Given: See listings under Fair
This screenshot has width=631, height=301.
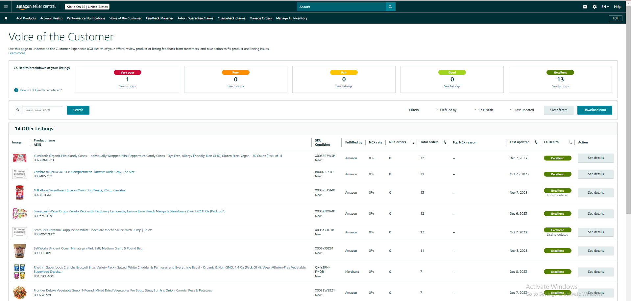Looking at the screenshot, I should pyautogui.click(x=344, y=86).
